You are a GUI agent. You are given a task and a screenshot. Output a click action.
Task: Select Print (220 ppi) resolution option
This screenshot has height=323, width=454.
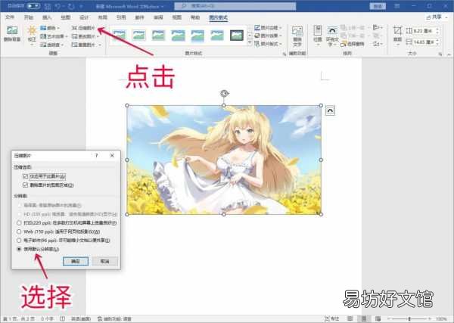19,223
